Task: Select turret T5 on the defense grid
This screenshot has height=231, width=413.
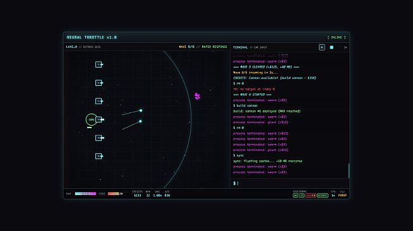Action: click(99, 138)
